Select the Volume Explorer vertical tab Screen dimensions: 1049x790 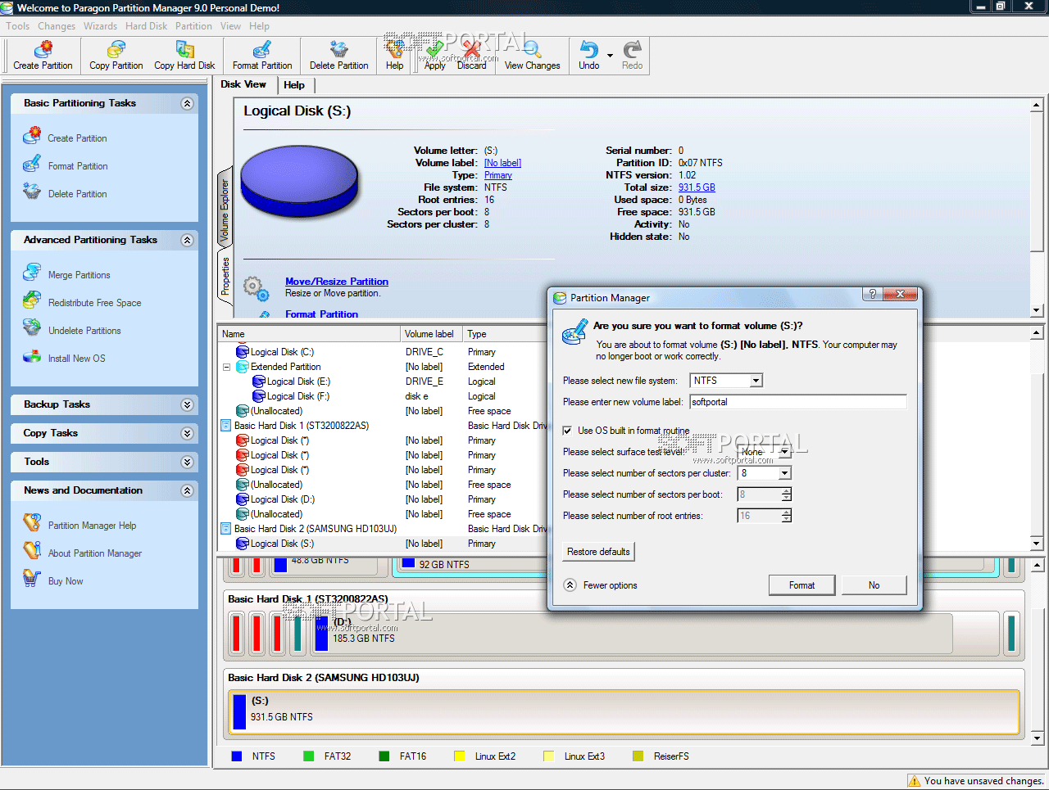click(x=225, y=208)
